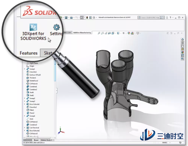The width and height of the screenshot is (188, 146).
Task: Click Zoom to Fit icon
Action: (x=99, y=33)
